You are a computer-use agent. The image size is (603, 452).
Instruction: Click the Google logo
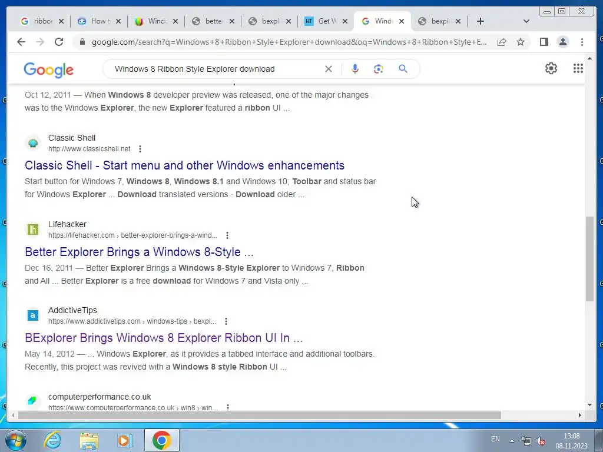[48, 70]
